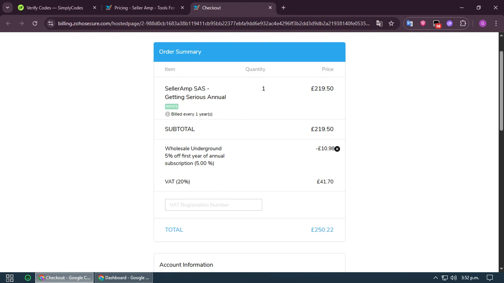Click the Account Information heading
Screen dimensions: 504x283
[x=186, y=265]
